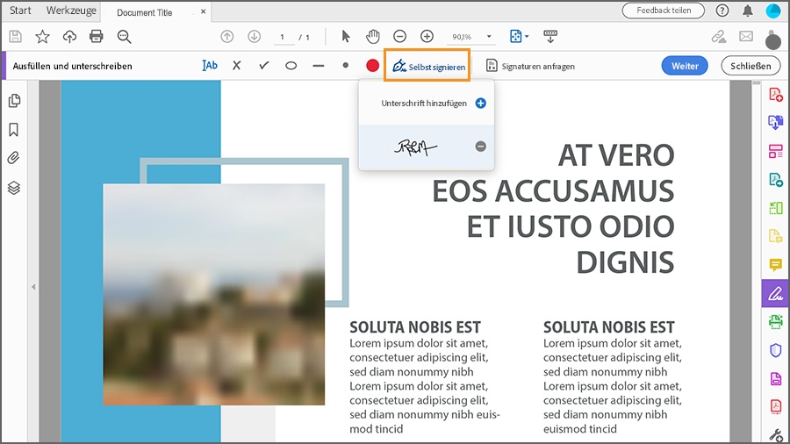Image resolution: width=790 pixels, height=444 pixels.
Task: Click the share link icon
Action: (719, 36)
